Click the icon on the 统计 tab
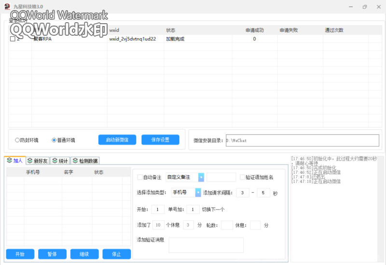 coord(55,161)
